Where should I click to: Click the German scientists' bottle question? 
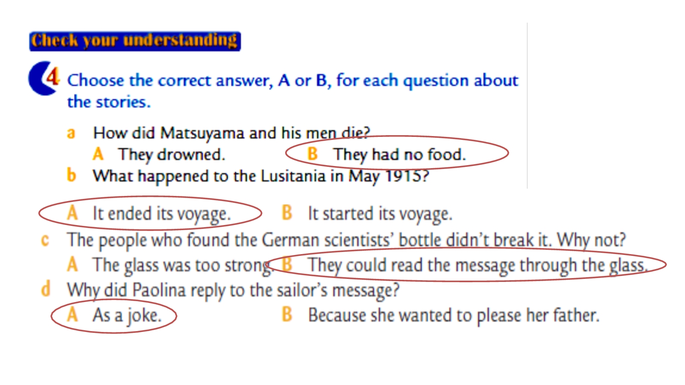click(x=346, y=240)
